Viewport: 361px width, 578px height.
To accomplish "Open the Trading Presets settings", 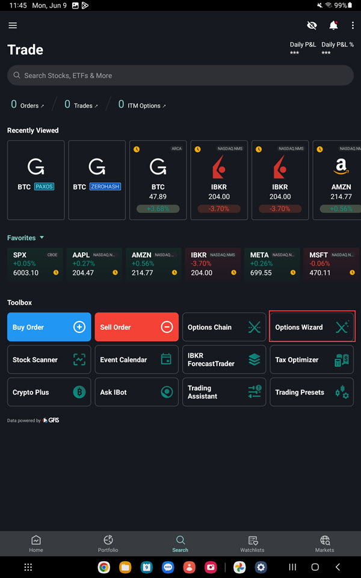I will (x=312, y=392).
